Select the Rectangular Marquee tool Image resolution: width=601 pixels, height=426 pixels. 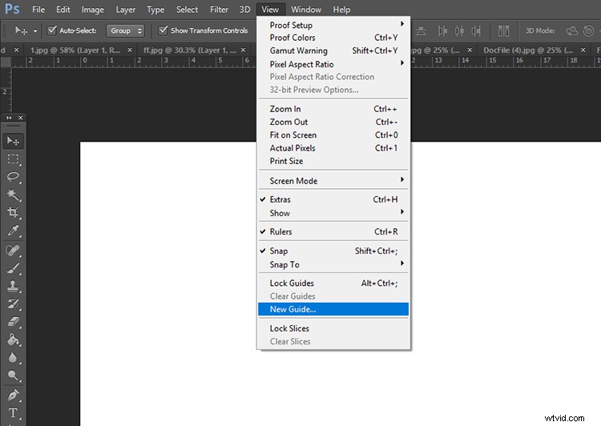[x=13, y=159]
